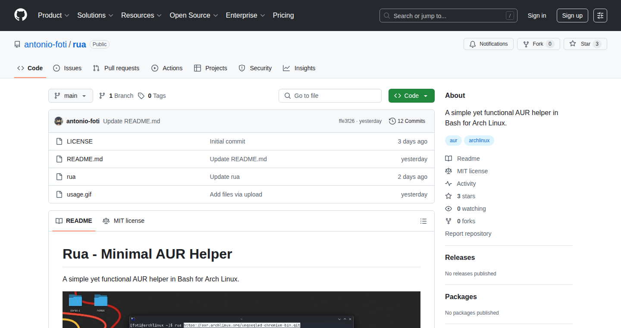Click the file icon beside usage.gif
The height and width of the screenshot is (328, 621).
[x=60, y=194]
